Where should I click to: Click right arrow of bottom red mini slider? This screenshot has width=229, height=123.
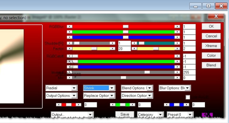point(78,105)
